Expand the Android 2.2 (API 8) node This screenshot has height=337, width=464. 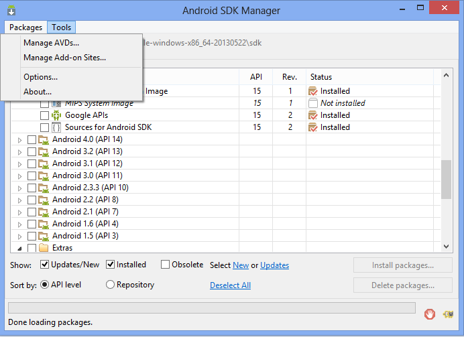[x=20, y=201]
